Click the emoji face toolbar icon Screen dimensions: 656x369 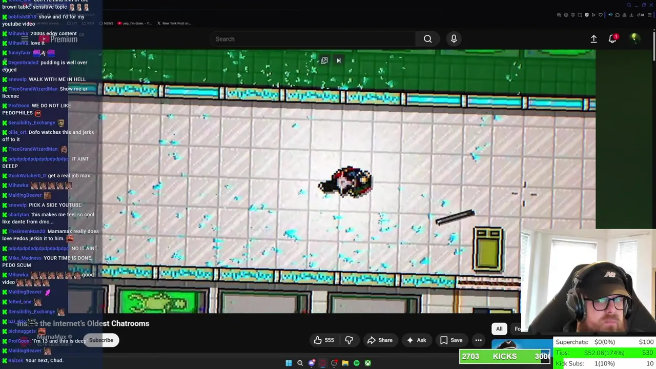(x=566, y=15)
